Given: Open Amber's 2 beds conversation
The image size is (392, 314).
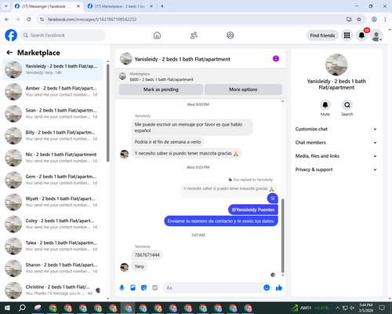Looking at the screenshot, I should tap(53, 92).
